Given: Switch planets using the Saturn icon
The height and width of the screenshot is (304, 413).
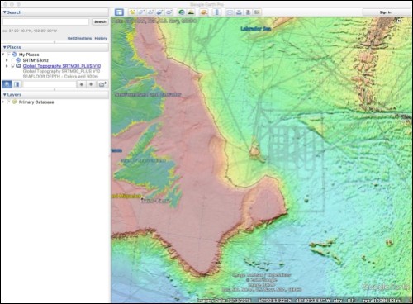Looking at the screenshot, I should (x=204, y=12).
